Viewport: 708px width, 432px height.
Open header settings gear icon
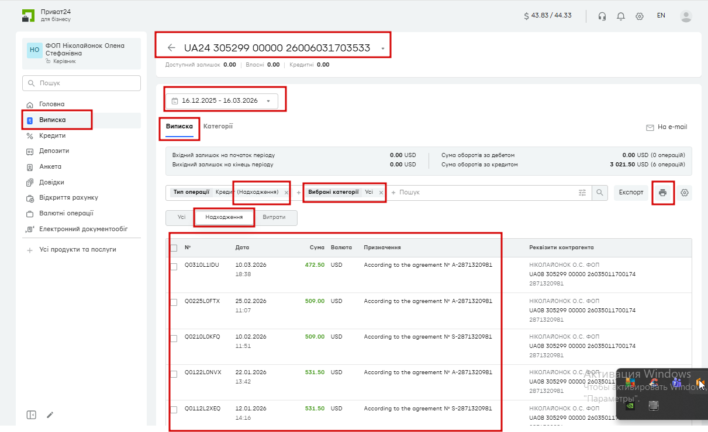click(x=640, y=16)
